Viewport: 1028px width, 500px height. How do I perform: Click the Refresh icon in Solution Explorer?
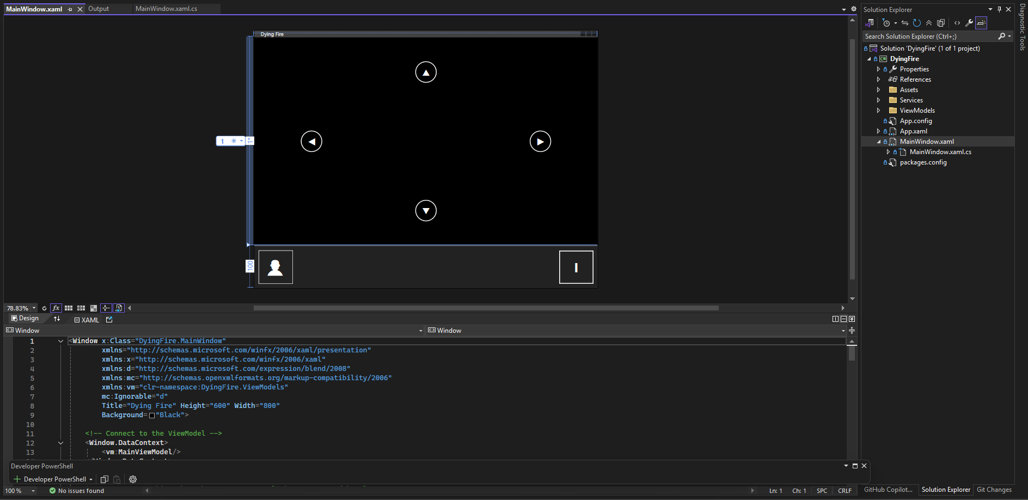(917, 23)
